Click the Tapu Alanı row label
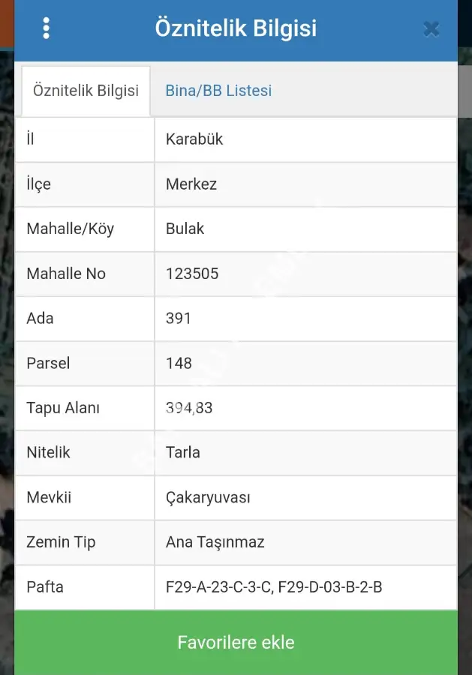472x675 pixels. (63, 408)
